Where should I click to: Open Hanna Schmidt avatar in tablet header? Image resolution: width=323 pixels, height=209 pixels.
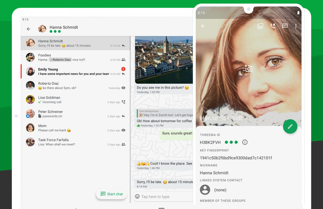[42, 29]
